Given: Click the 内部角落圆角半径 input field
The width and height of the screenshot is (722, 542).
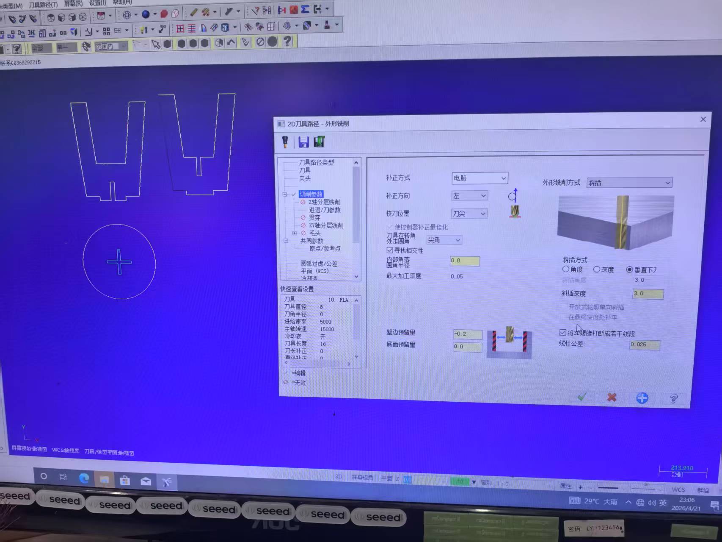Looking at the screenshot, I should [x=465, y=261].
